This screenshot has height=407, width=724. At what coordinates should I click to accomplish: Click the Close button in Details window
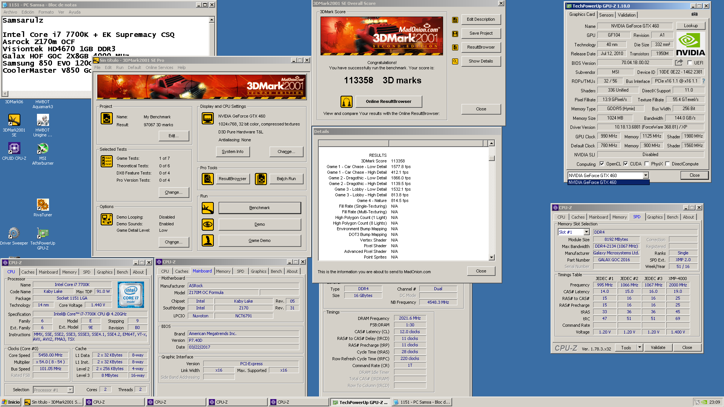[481, 271]
